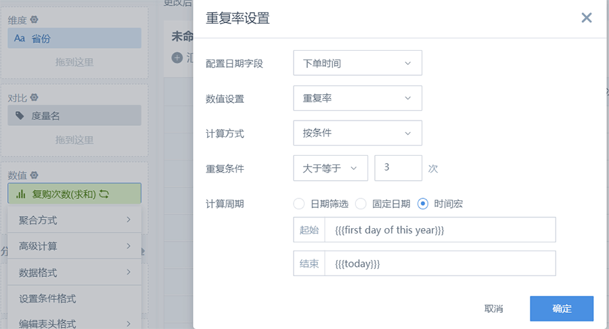Open the 编辑表头格式 menu entry
This screenshot has width=609, height=329.
(74, 322)
